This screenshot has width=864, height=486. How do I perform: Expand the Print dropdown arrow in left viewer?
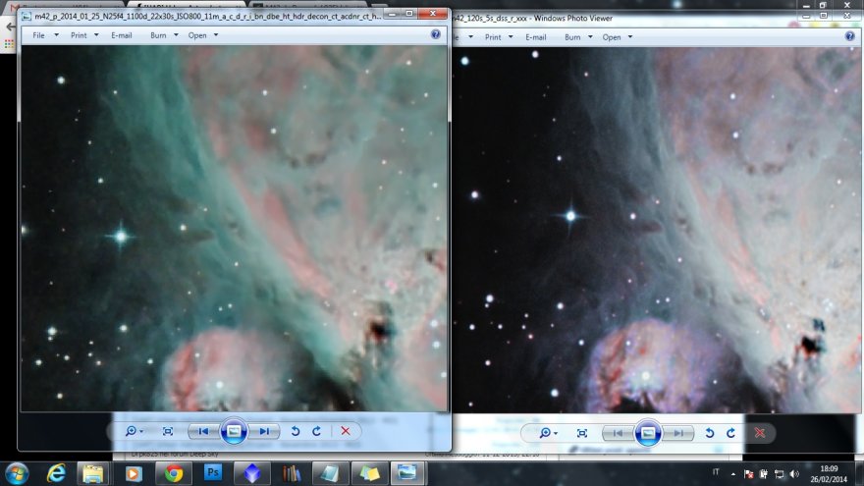(x=96, y=35)
